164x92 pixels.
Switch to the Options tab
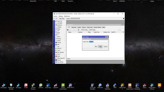pyautogui.click(x=84, y=27)
